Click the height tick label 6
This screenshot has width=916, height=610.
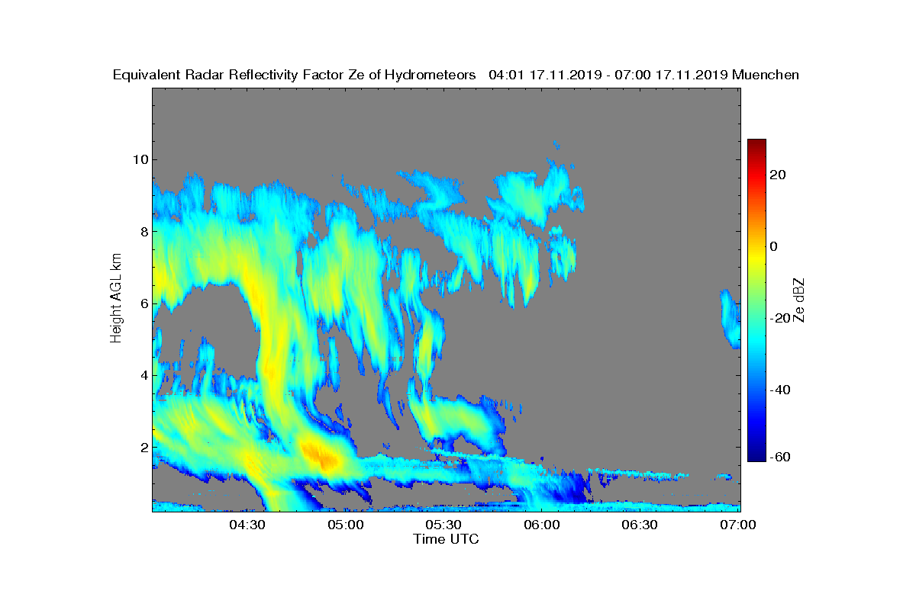pos(143,303)
